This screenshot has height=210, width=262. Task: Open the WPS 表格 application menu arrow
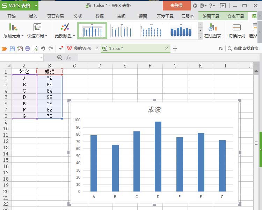(x=36, y=6)
